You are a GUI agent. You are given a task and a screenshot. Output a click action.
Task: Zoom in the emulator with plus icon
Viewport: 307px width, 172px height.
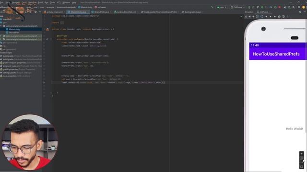click(x=302, y=154)
